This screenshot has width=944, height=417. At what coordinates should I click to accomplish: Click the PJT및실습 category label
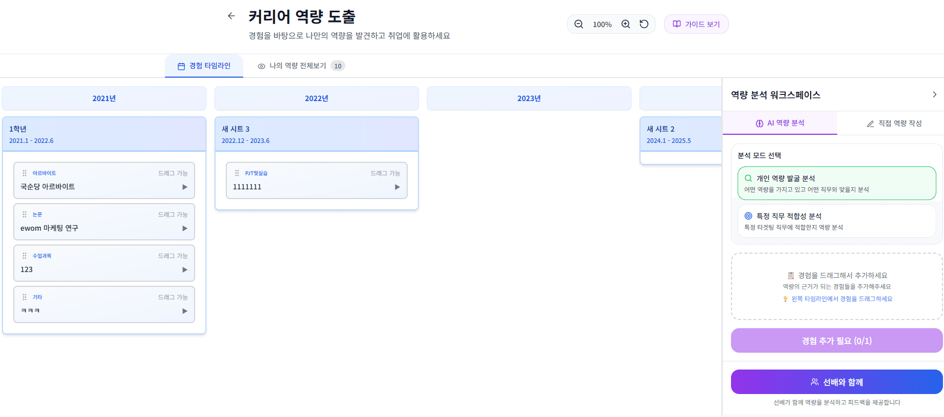256,173
